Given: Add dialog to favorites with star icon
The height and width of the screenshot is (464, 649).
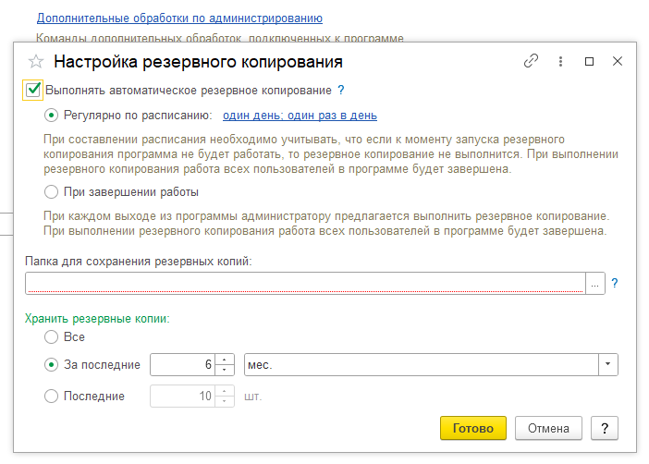Looking at the screenshot, I should point(36,62).
